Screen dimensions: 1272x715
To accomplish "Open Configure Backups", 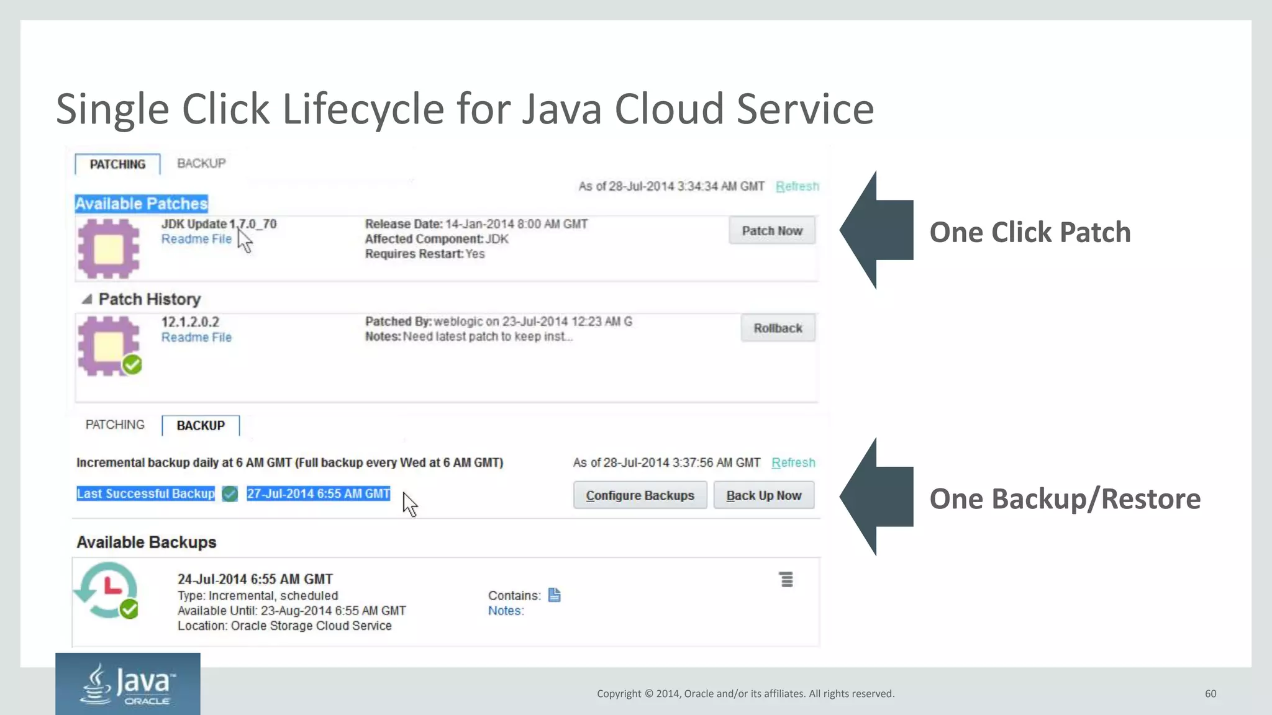I will click(640, 495).
